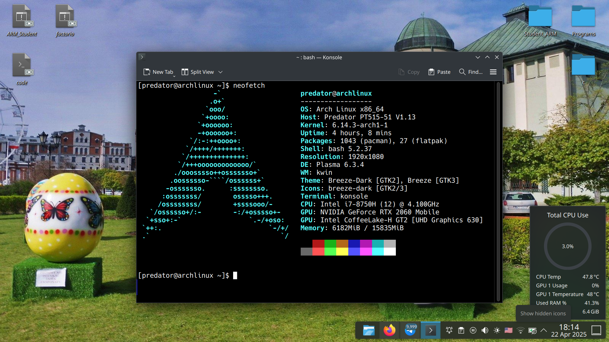This screenshot has width=609, height=342.
Task: Click the Paste button in Konsole toolbar
Action: click(439, 72)
